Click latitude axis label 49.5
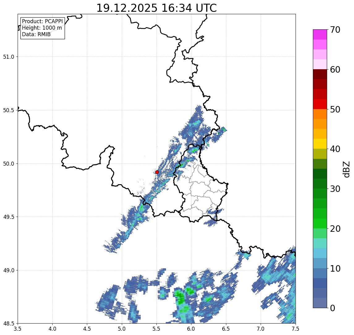354x335 pixels. (9, 217)
